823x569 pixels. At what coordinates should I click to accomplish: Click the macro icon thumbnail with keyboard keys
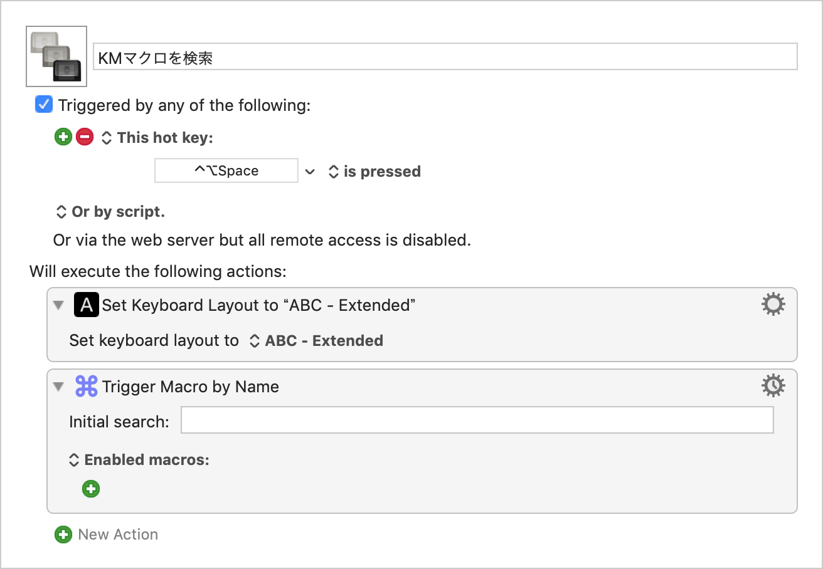pyautogui.click(x=56, y=56)
